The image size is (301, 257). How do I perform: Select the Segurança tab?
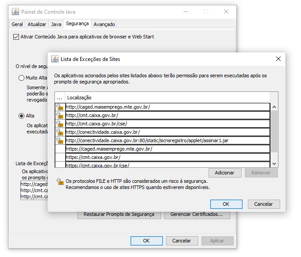coord(77,23)
